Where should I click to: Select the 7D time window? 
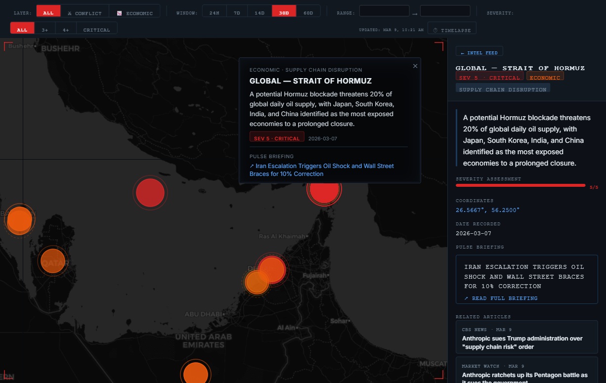(x=237, y=13)
